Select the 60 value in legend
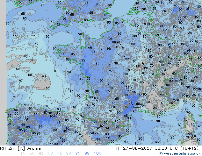 click(x=50, y=153)
